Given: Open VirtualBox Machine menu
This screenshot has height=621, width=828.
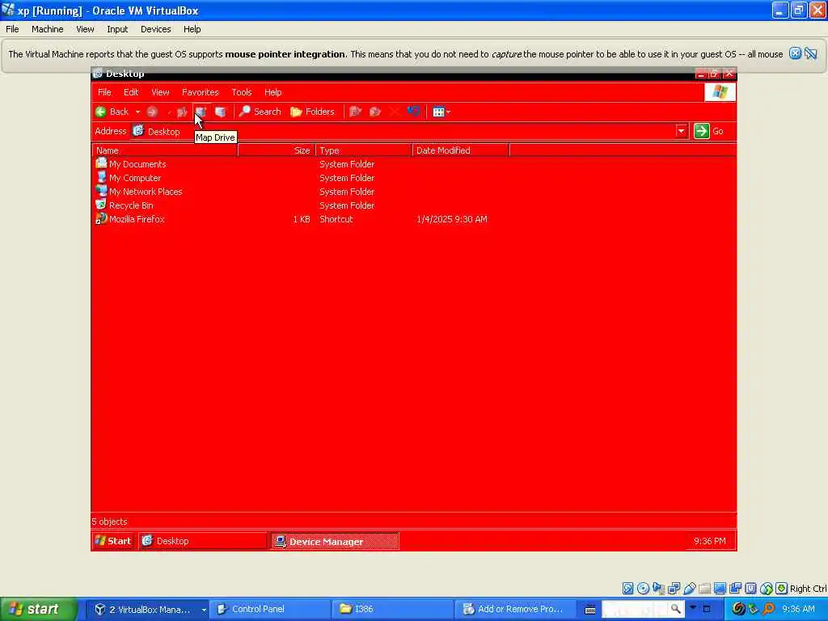Looking at the screenshot, I should 48,29.
